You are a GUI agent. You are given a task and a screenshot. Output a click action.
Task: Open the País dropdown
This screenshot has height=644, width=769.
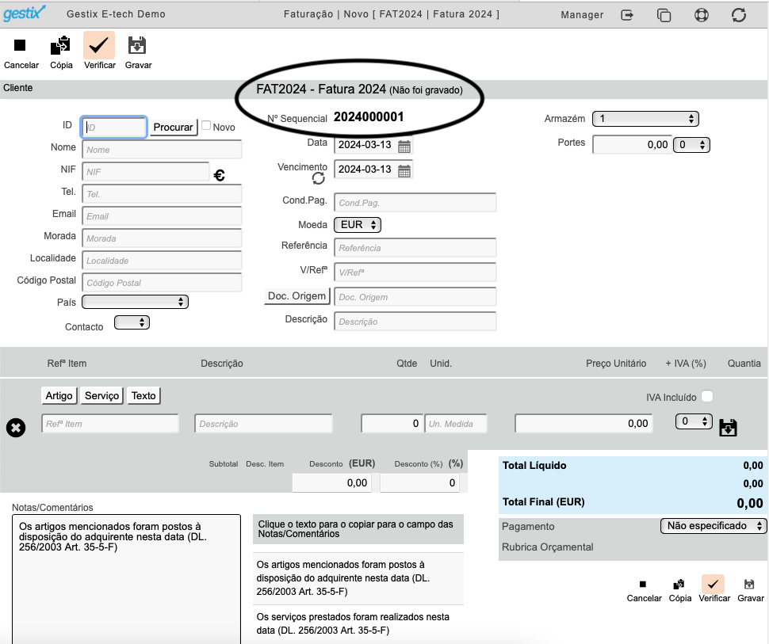pos(135,302)
